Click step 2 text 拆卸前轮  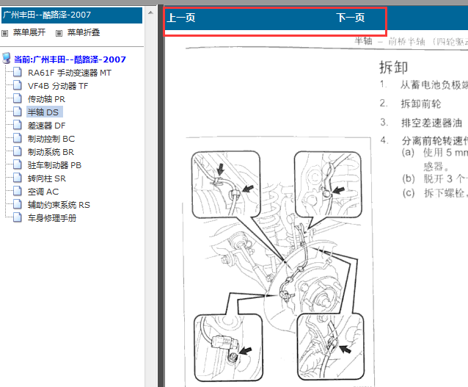420,104
